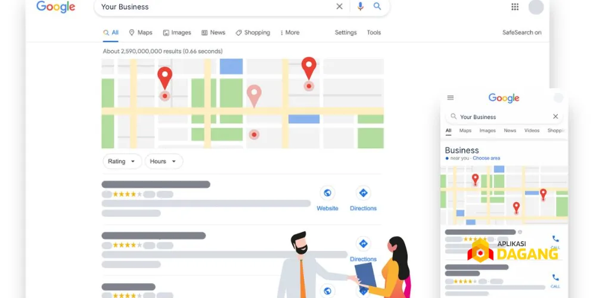Open the More search menu

click(x=290, y=33)
